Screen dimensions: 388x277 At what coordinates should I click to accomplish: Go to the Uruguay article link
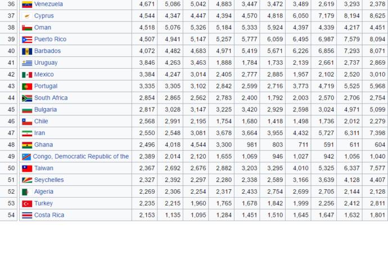tap(46, 62)
